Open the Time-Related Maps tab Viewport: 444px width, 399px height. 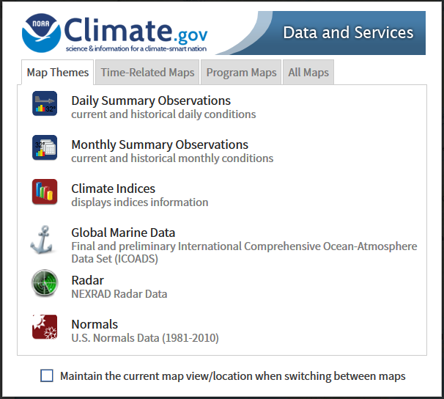click(x=147, y=73)
